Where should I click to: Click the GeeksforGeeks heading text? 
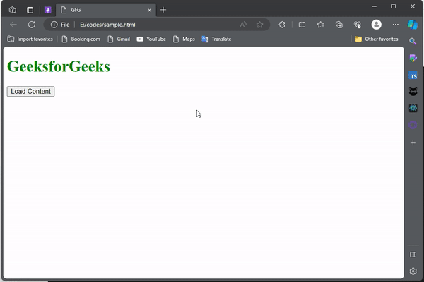point(59,66)
